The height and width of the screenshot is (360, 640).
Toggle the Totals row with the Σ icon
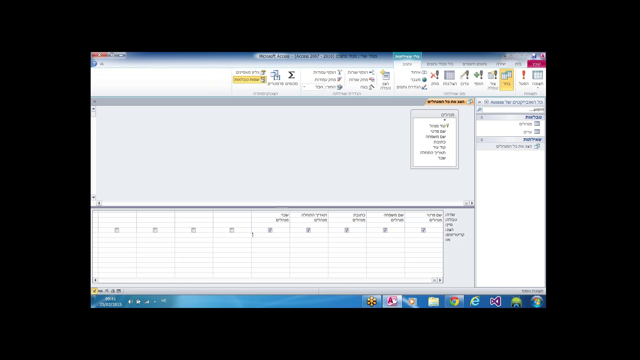(292, 75)
